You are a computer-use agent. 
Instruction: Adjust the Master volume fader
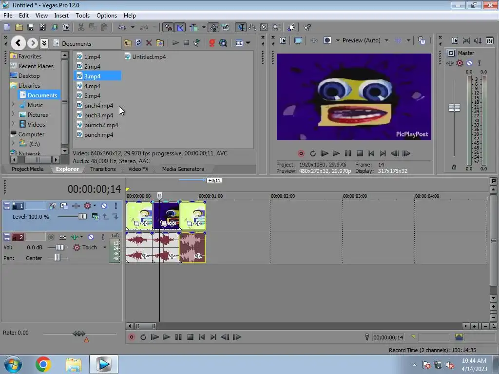[x=454, y=108]
